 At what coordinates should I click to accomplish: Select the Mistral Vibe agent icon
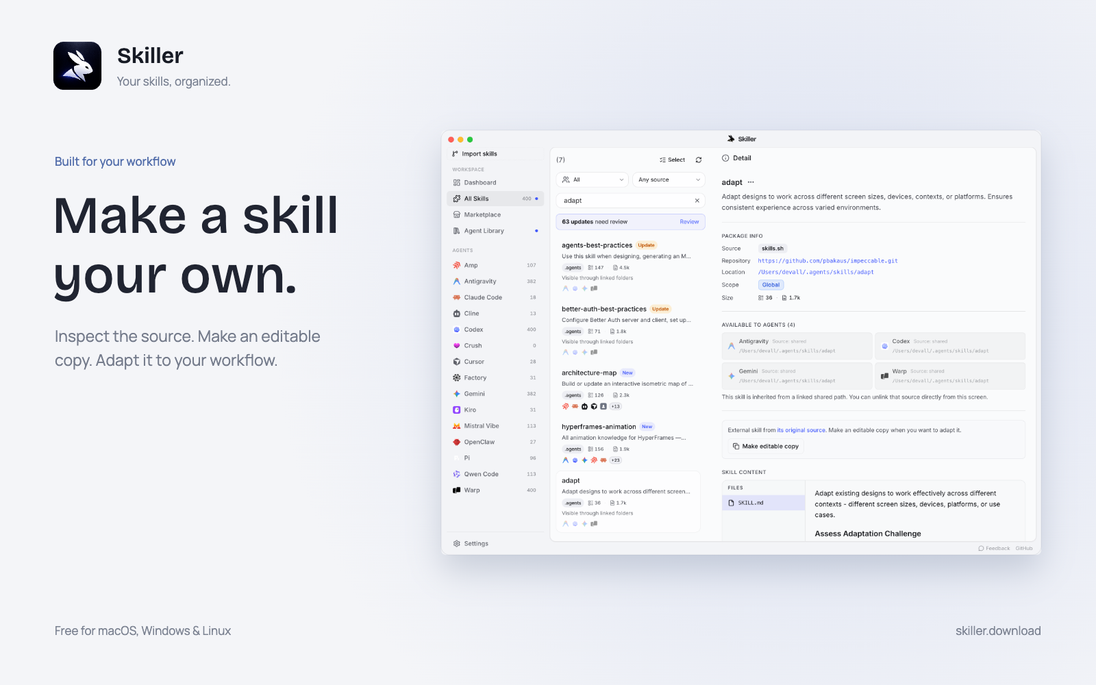[x=457, y=426]
